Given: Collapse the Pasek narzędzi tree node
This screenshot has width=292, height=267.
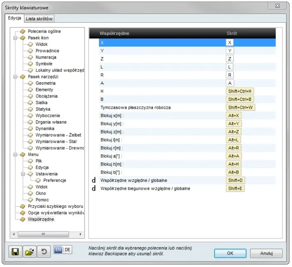Looking at the screenshot, I should point(15,77).
